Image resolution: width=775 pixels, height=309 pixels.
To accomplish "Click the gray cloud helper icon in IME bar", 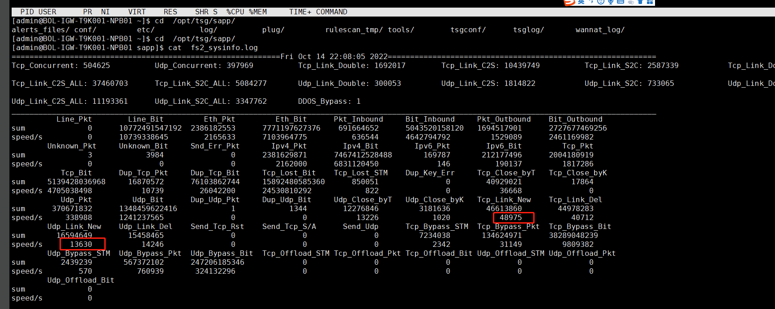I will [x=630, y=2].
